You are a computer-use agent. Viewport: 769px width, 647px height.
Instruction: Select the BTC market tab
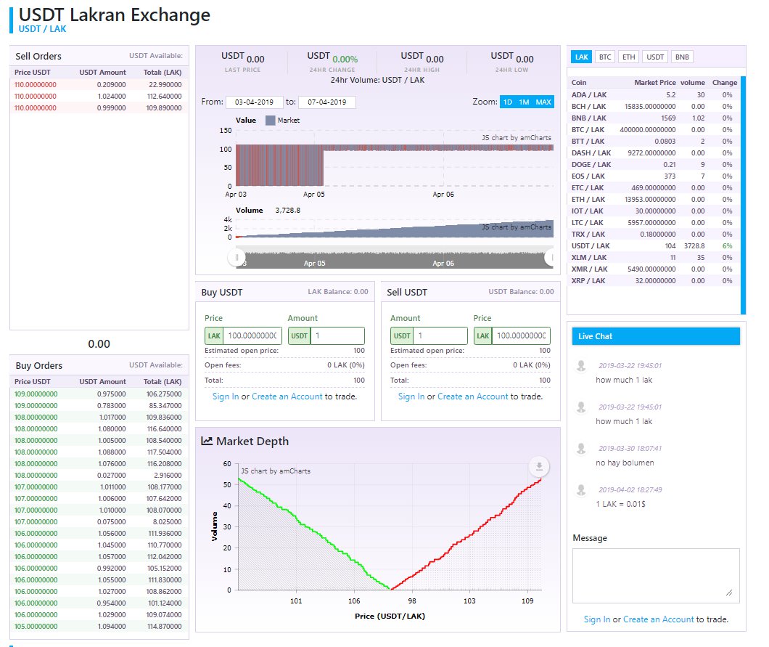605,57
